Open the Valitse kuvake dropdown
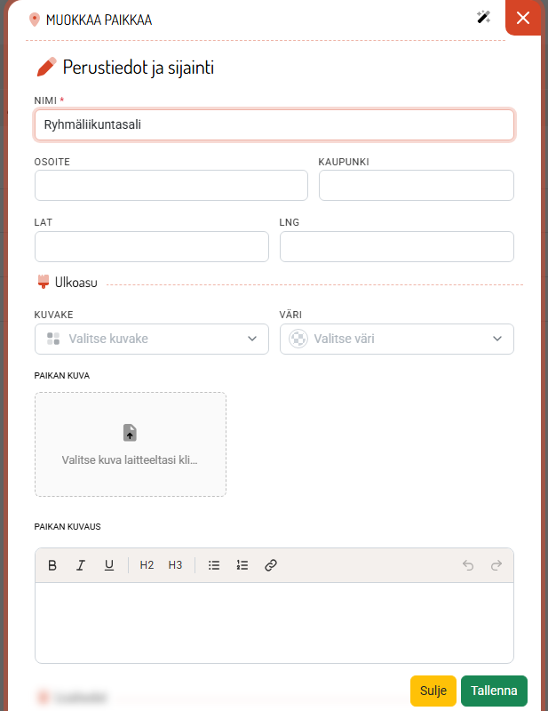Viewport: 548px width, 711px height. tap(152, 339)
